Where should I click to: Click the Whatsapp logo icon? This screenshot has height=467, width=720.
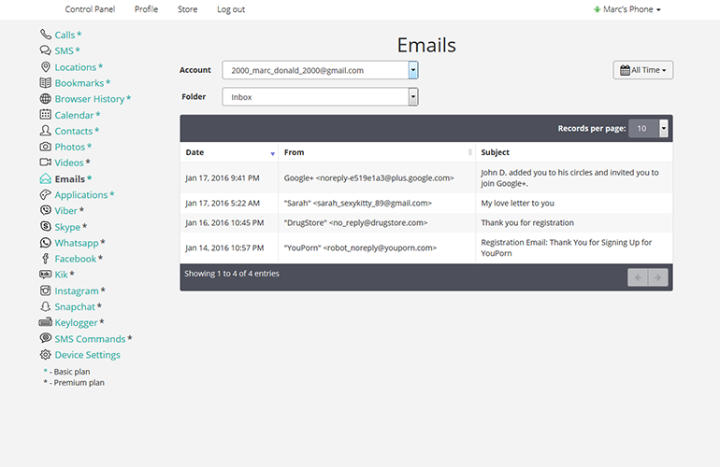(46, 243)
